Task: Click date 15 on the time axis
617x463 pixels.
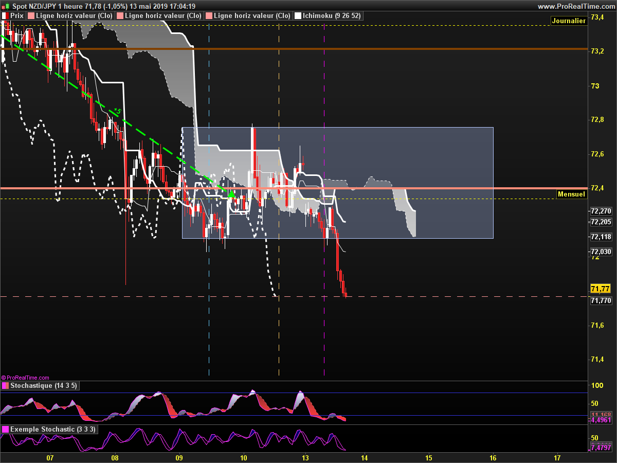Action: [x=429, y=457]
